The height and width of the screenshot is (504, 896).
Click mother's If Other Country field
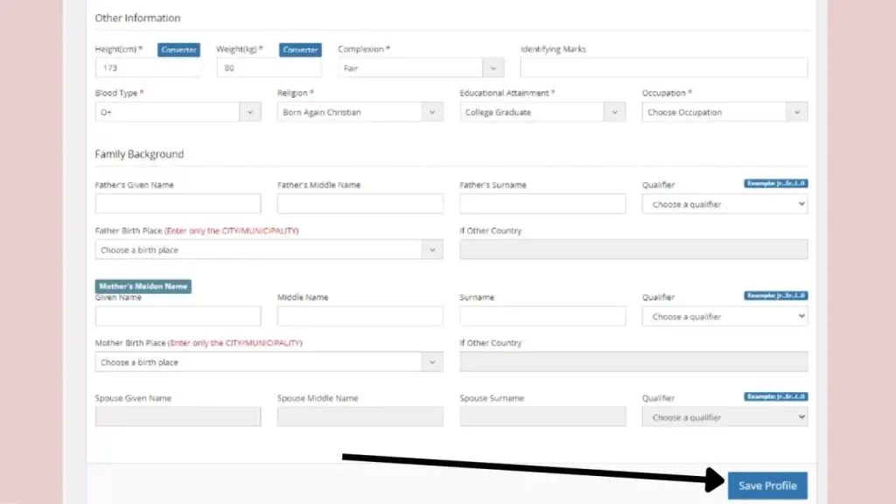633,361
